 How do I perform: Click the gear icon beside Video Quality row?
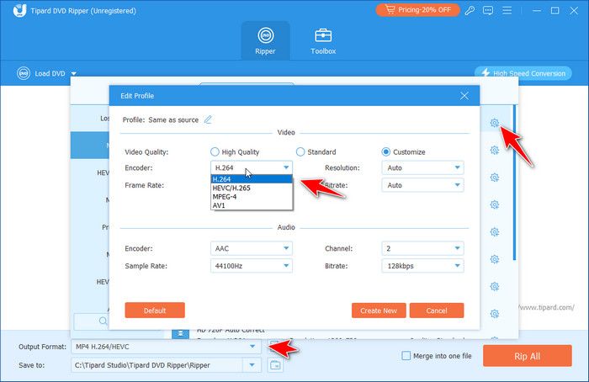tap(495, 151)
